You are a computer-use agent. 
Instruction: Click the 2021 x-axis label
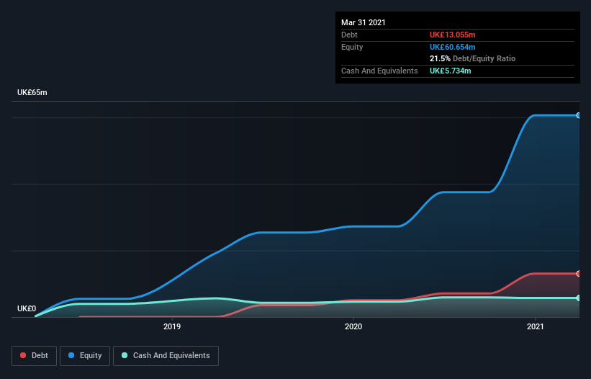point(536,326)
